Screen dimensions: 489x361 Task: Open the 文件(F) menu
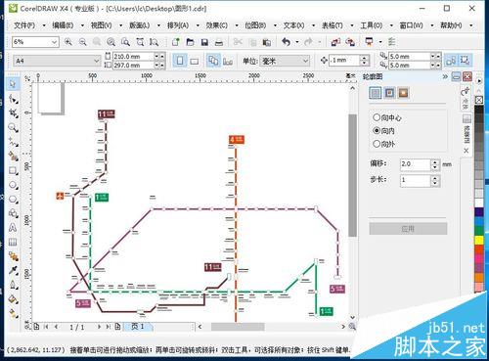pyautogui.click(x=24, y=25)
